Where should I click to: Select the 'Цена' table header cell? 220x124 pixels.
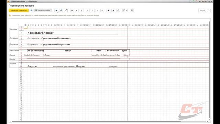125,51
